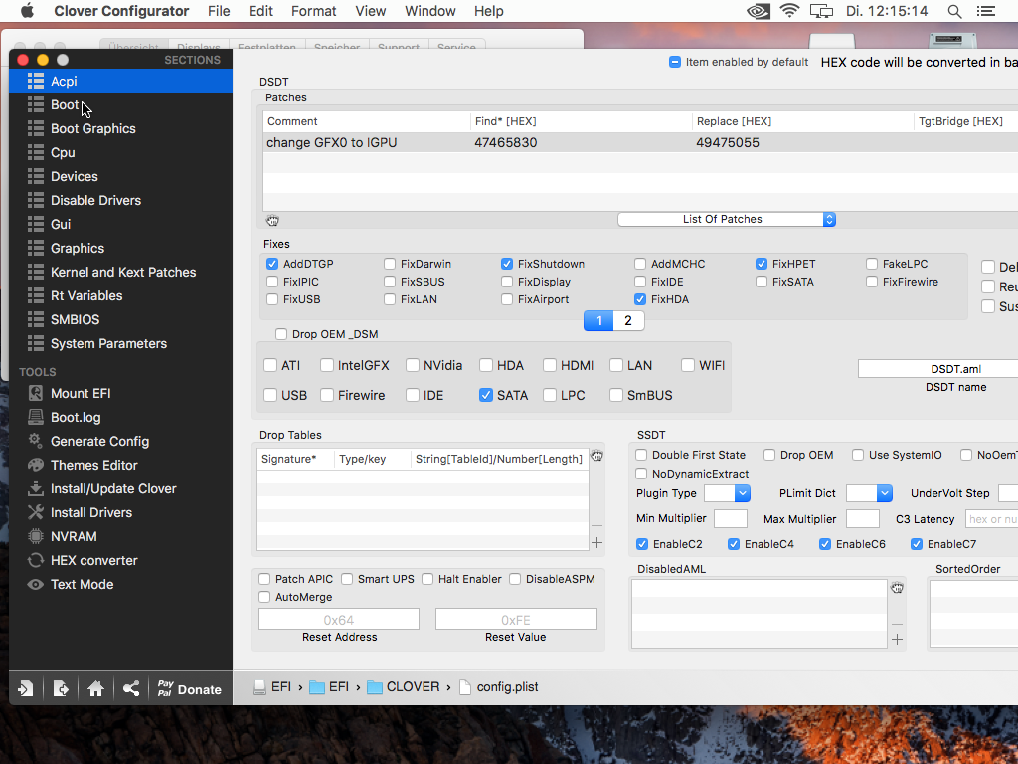Click the Mount EFI tool icon
Viewport: 1018px width, 764px height.
(36, 393)
